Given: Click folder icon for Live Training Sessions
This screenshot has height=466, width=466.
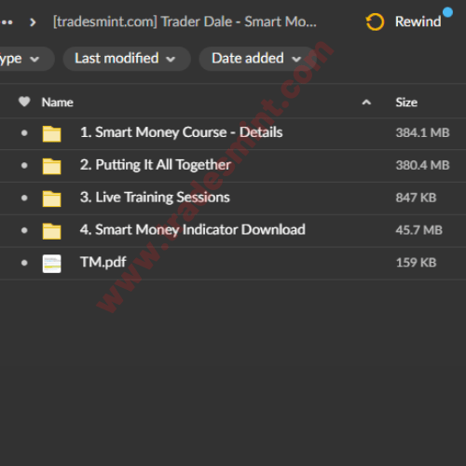Looking at the screenshot, I should pos(51,199).
